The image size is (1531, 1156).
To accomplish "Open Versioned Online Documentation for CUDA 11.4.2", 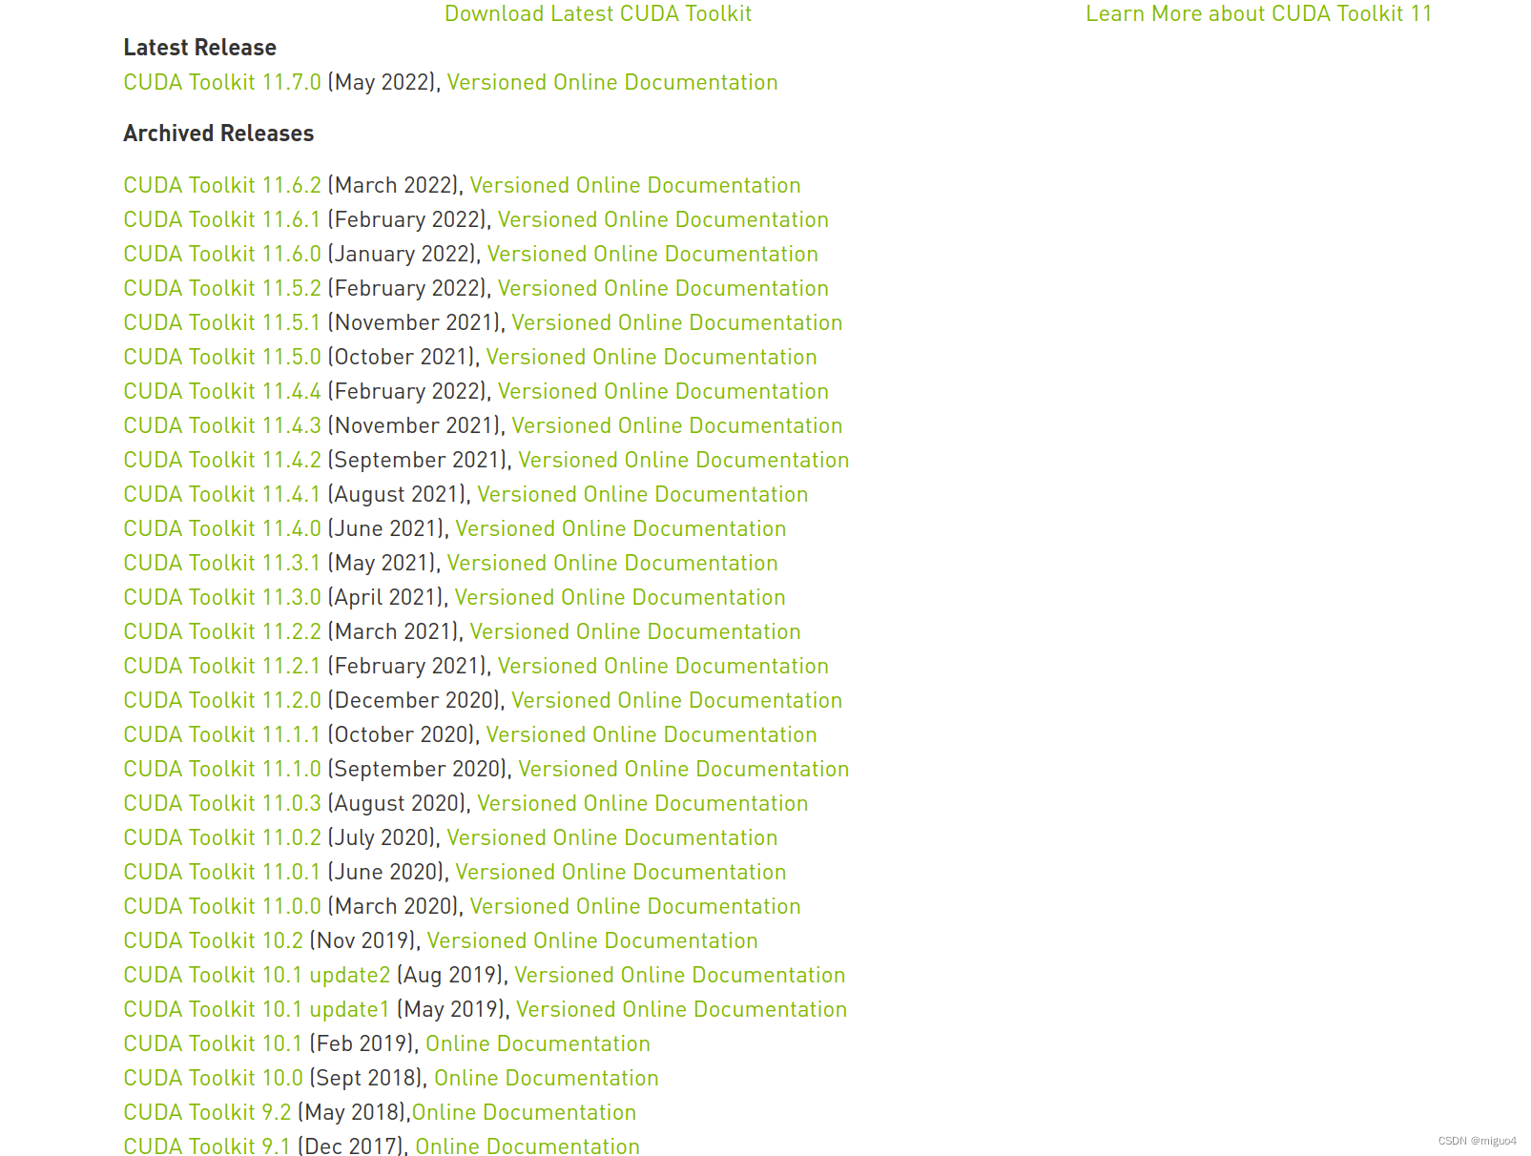I will point(684,460).
